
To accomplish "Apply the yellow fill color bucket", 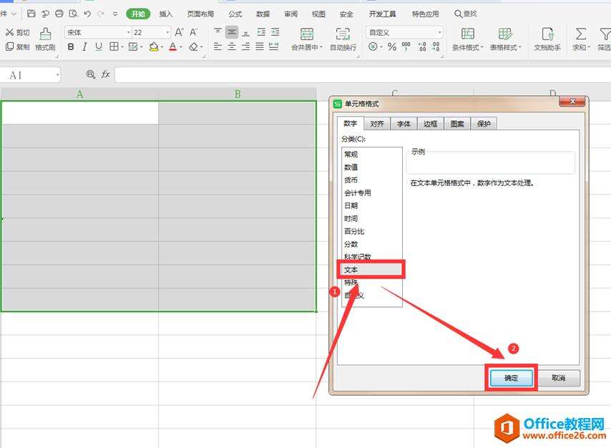I will tap(154, 47).
